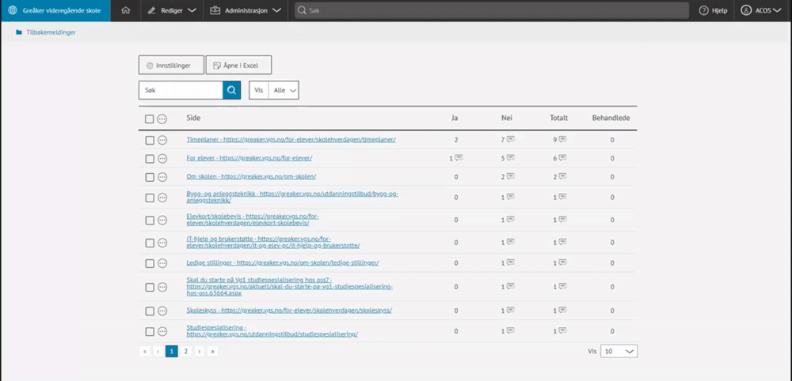
Task: Click the Åpne i Excel button
Action: (239, 66)
